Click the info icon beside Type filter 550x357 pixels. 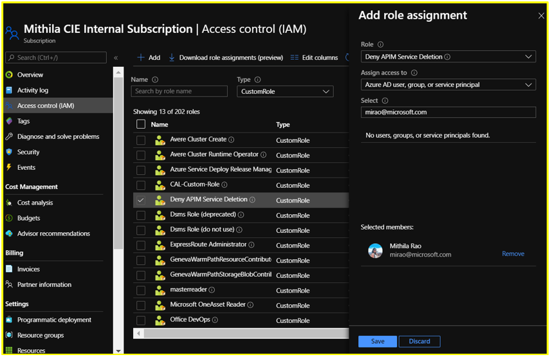[257, 80]
